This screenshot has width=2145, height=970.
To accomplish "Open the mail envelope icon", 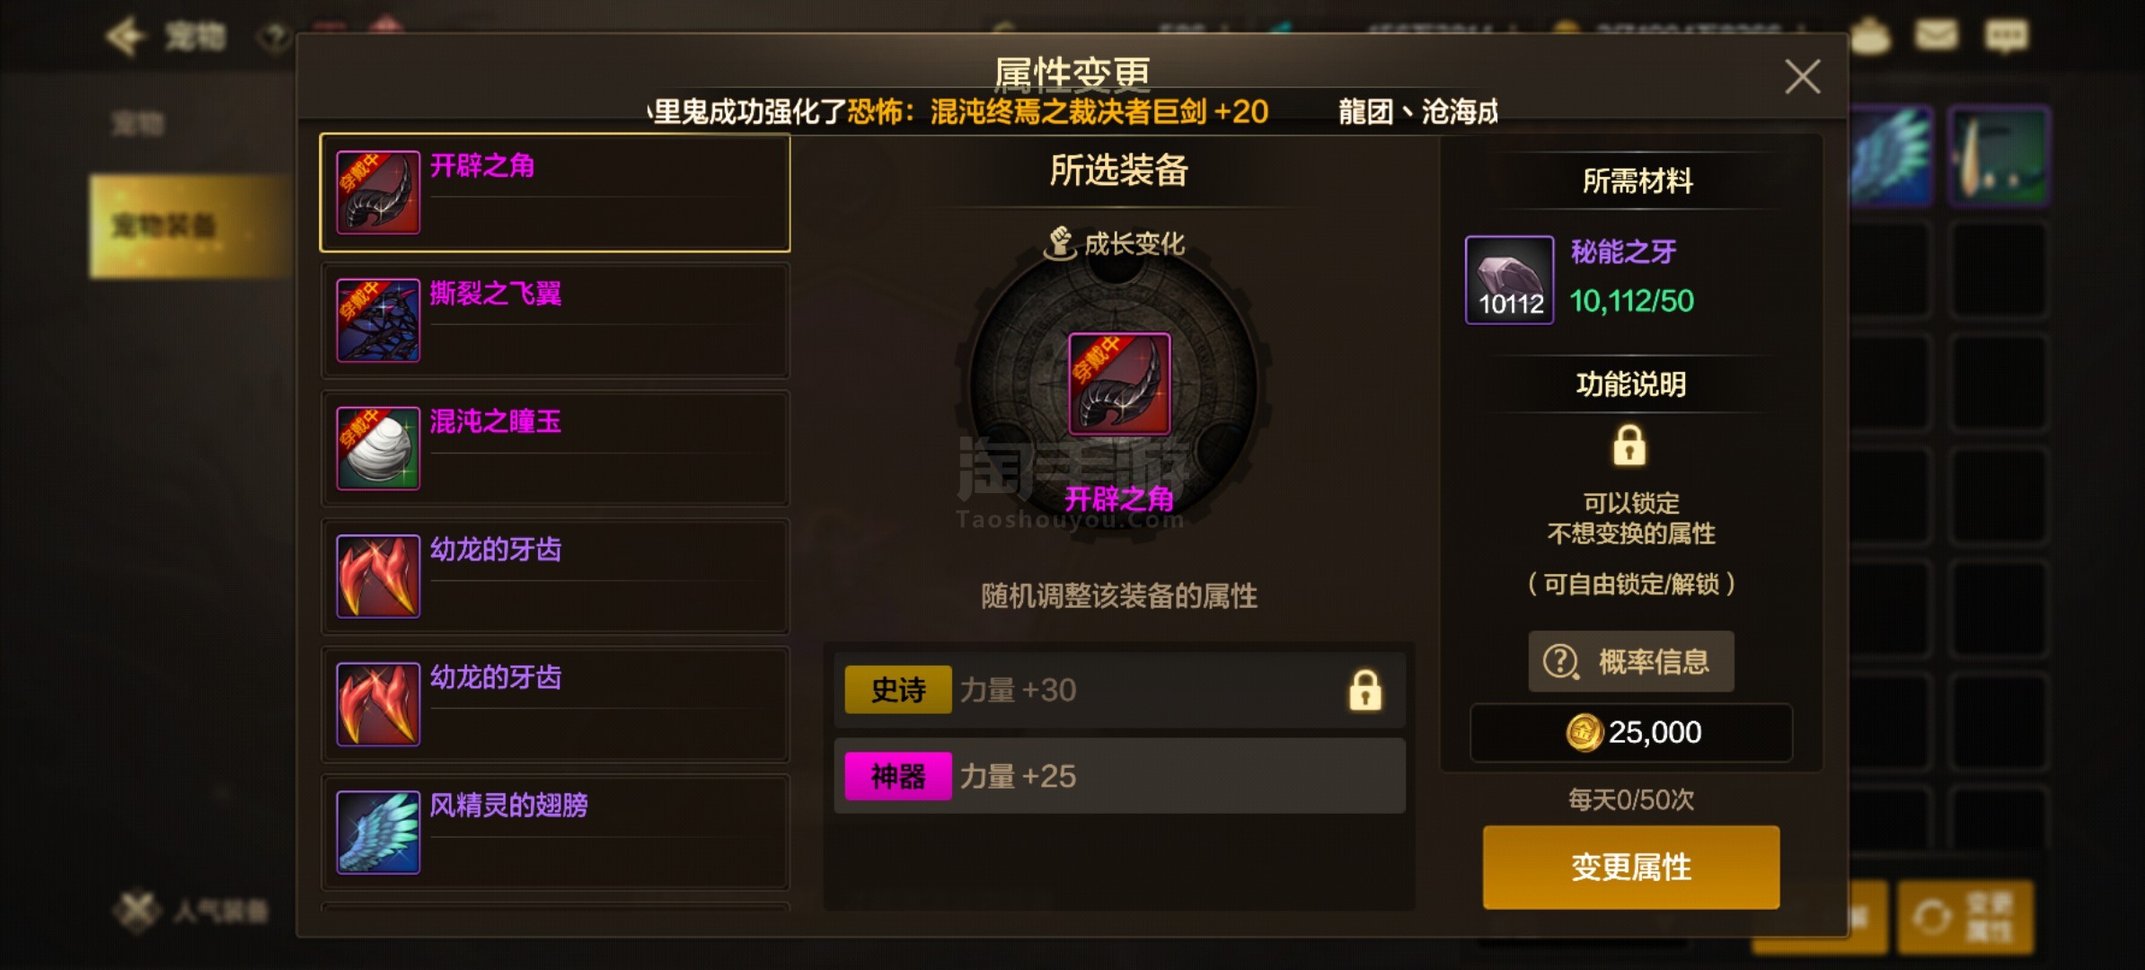I will click(1937, 36).
